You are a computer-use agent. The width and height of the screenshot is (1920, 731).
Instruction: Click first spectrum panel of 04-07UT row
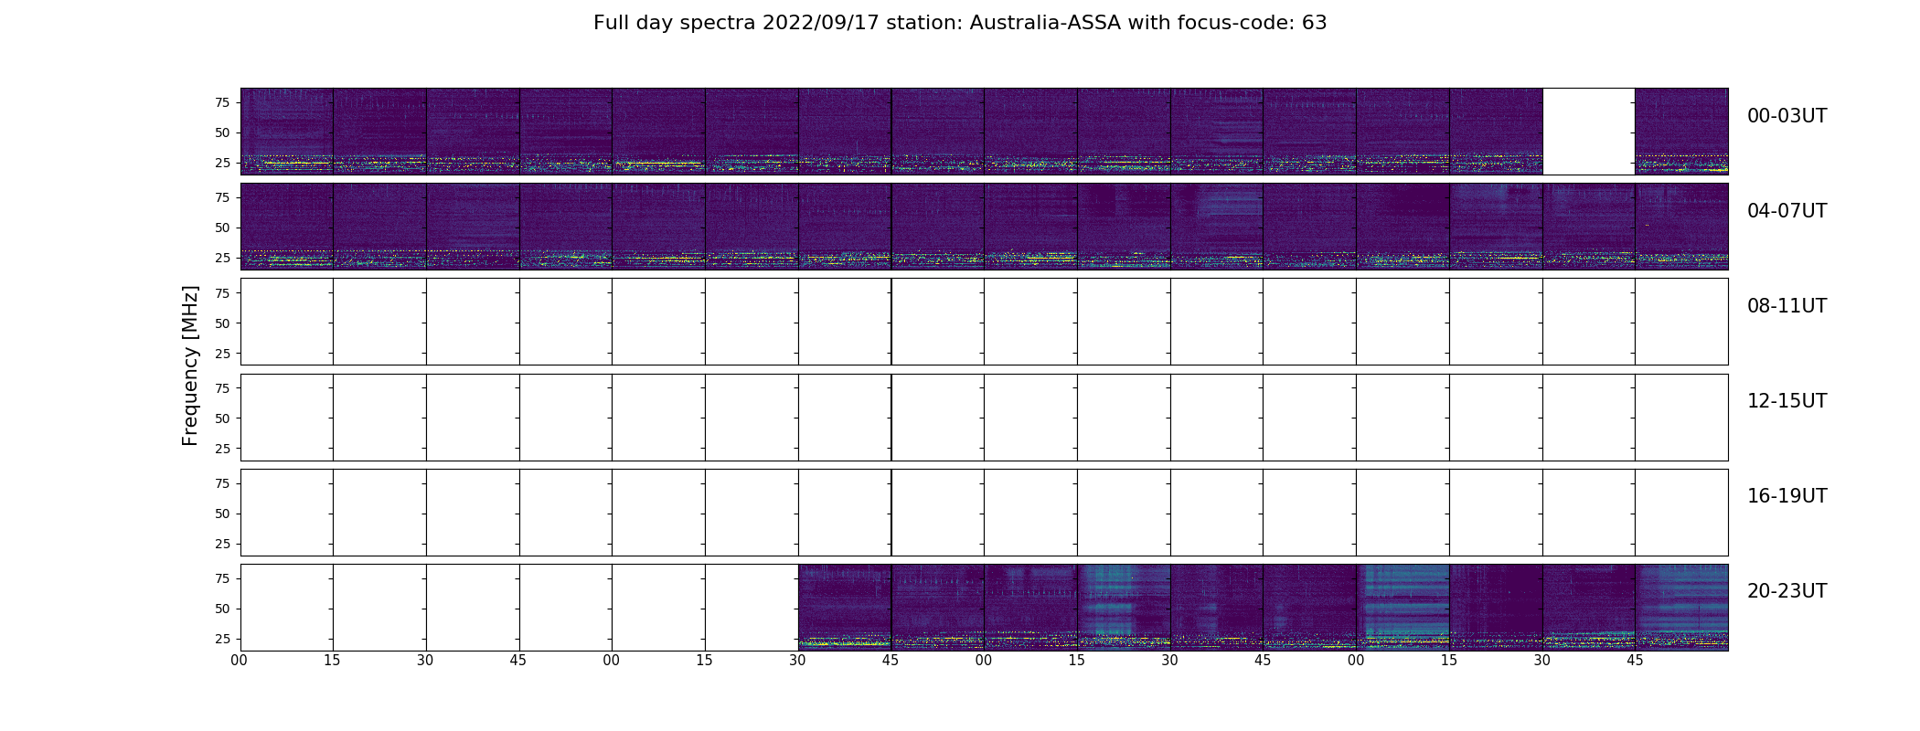[x=287, y=227]
